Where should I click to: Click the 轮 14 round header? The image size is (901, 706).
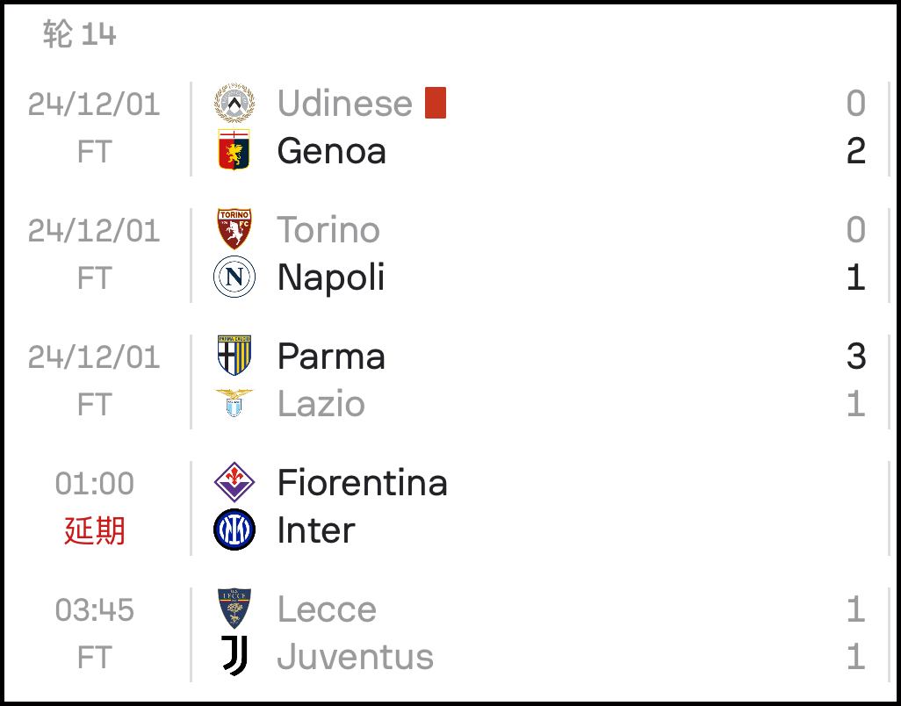[80, 33]
